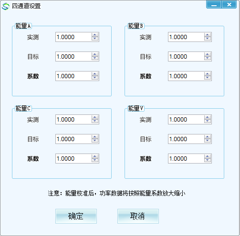Increase 能量C 系数 value with up arrow

point(95,156)
